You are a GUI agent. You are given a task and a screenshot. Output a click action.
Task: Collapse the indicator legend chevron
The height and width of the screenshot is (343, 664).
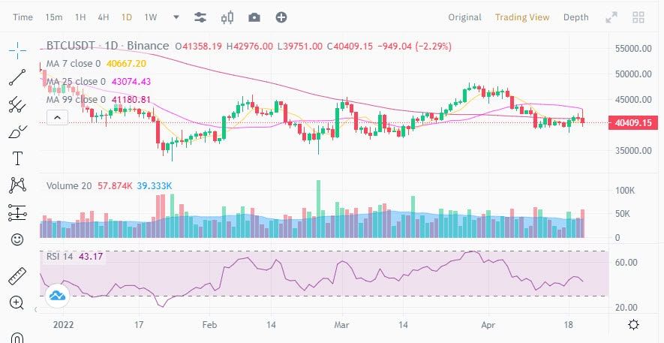pyautogui.click(x=57, y=117)
